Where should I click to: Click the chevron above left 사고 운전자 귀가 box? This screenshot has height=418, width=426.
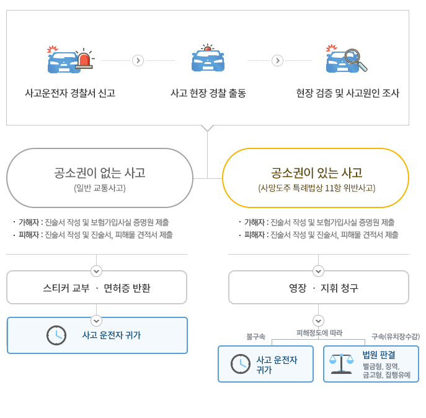point(97,320)
